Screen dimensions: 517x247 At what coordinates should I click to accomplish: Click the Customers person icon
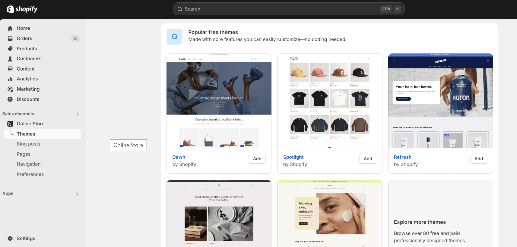tap(10, 59)
